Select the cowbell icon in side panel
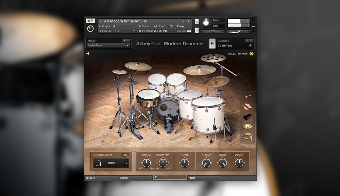Image resolution: width=340 pixels, height=196 pixels. pos(247,117)
